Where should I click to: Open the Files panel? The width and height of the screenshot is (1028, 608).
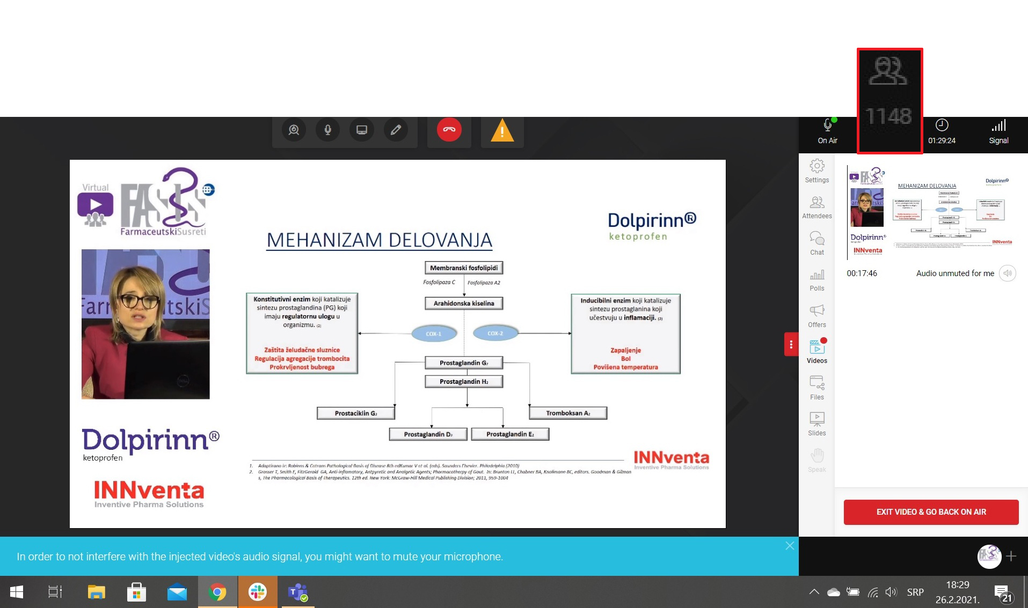[816, 388]
